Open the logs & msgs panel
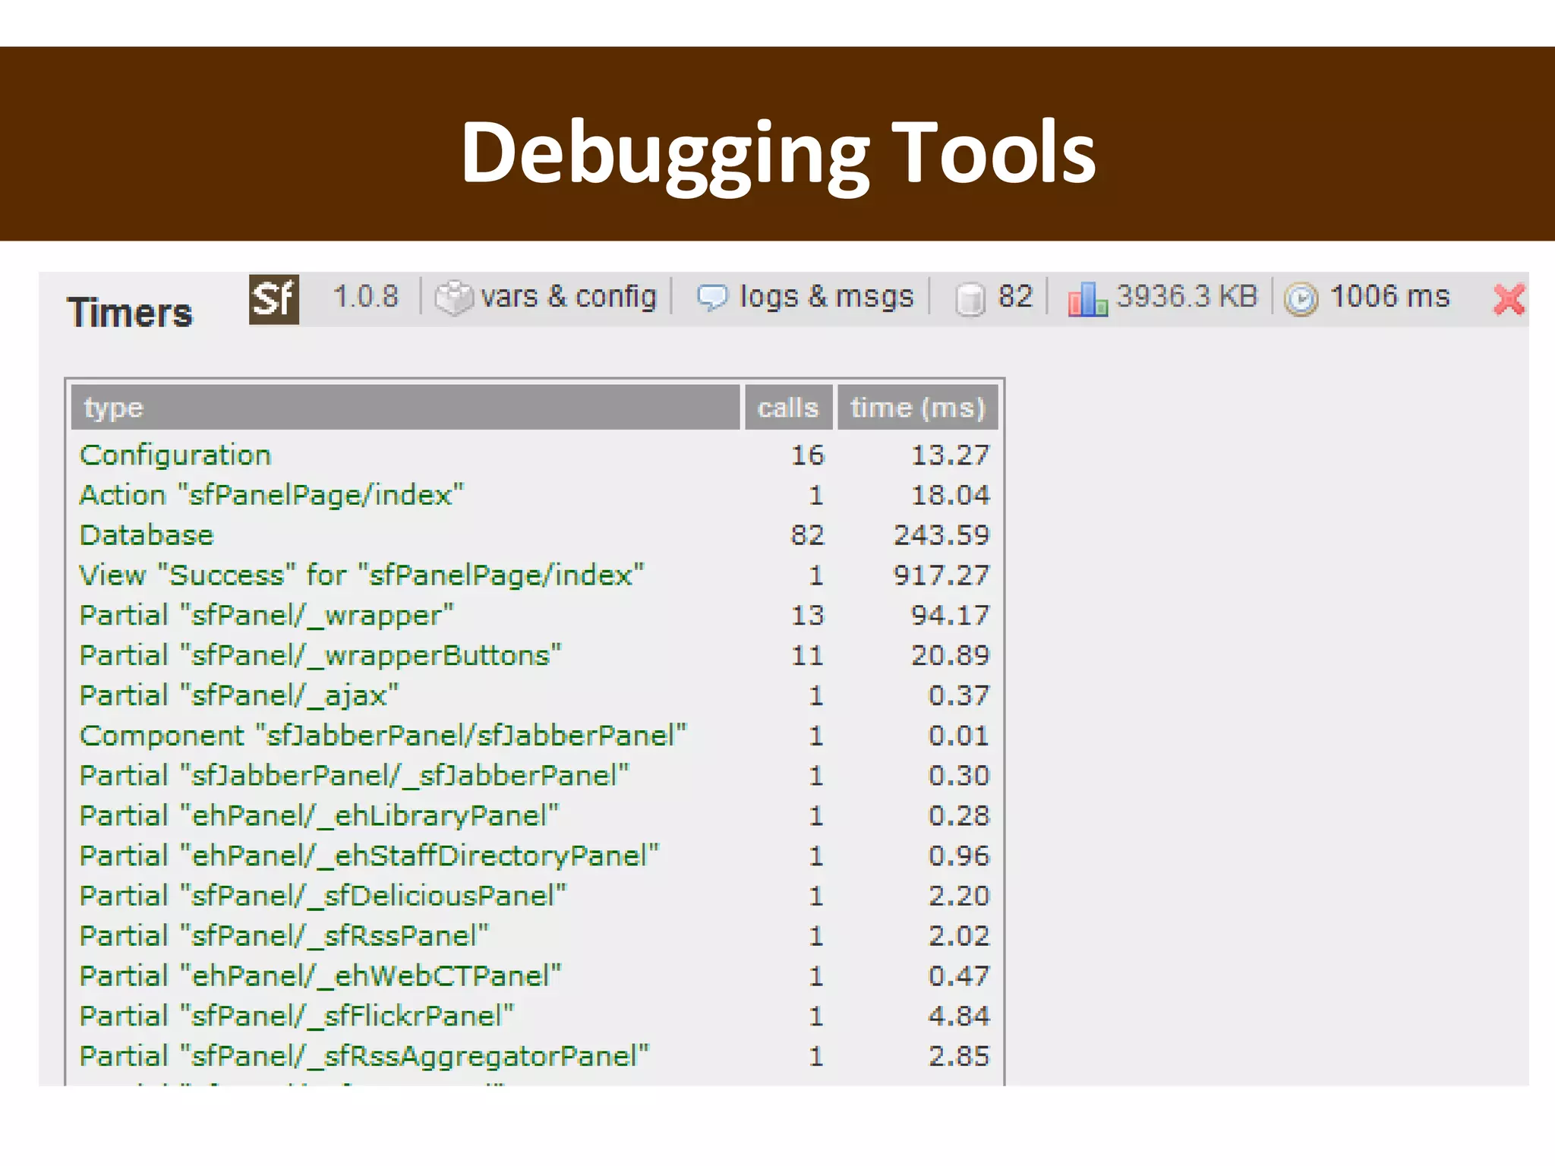This screenshot has width=1555, height=1166. click(826, 296)
